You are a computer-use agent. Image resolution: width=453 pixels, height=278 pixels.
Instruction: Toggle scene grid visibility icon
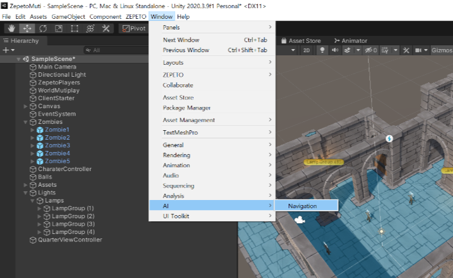pyautogui.click(x=385, y=50)
